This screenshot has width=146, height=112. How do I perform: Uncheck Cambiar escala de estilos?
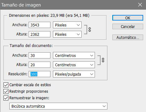click(x=6, y=85)
